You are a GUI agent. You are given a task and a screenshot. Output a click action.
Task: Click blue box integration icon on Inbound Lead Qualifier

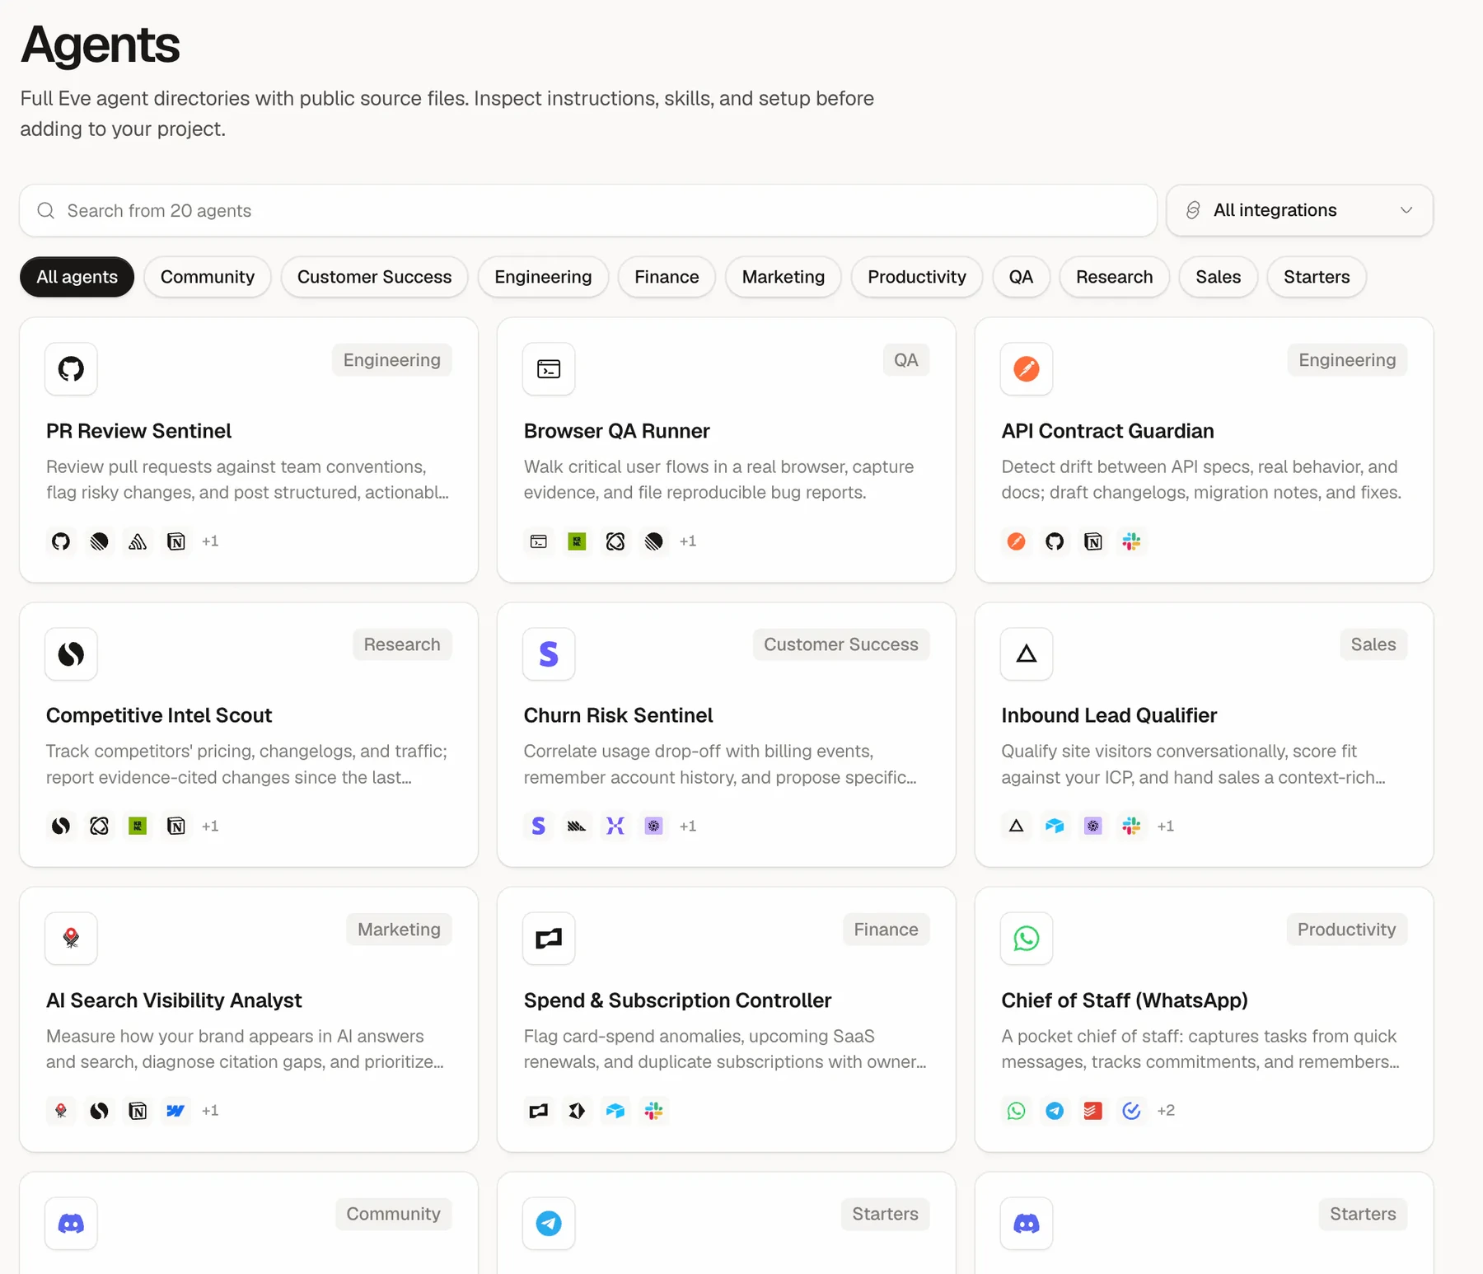pos(1055,826)
